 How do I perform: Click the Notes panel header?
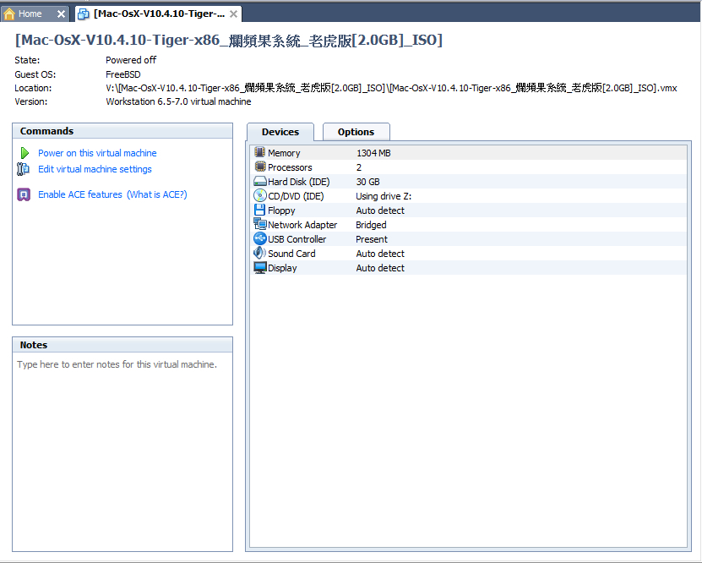coord(122,345)
